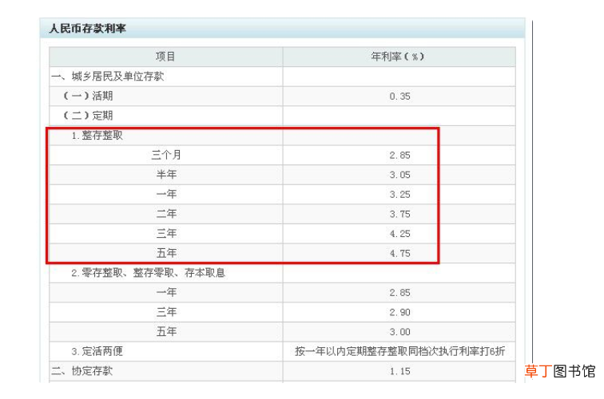This screenshot has width=604, height=399.
Task: Select the 三个月 term cell
Action: click(x=166, y=155)
